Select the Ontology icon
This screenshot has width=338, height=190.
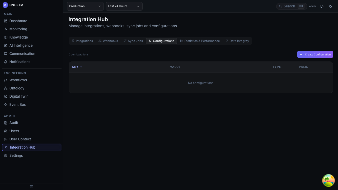pyautogui.click(x=6, y=88)
